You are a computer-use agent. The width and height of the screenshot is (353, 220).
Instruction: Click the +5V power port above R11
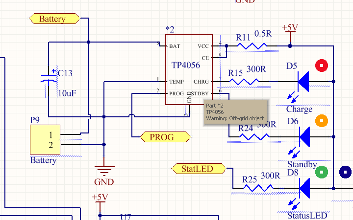pos(290,28)
